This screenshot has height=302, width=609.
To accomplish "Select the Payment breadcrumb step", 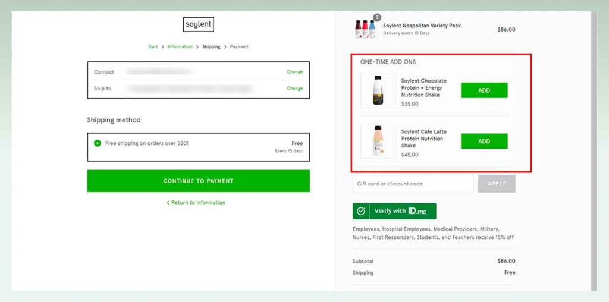I will coord(239,46).
